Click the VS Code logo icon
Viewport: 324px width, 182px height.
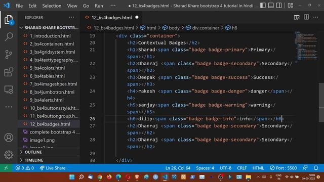point(7,6)
